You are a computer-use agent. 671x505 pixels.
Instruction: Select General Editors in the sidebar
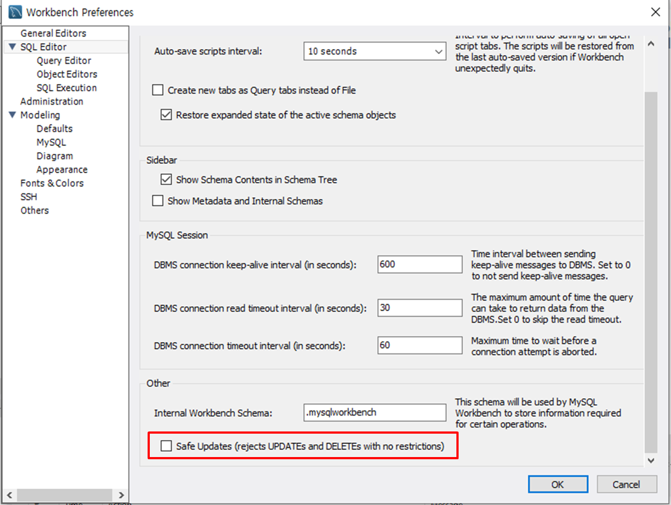pos(53,33)
